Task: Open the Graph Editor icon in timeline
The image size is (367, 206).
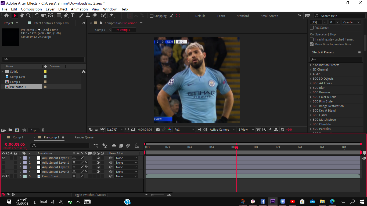Action: pos(137,146)
